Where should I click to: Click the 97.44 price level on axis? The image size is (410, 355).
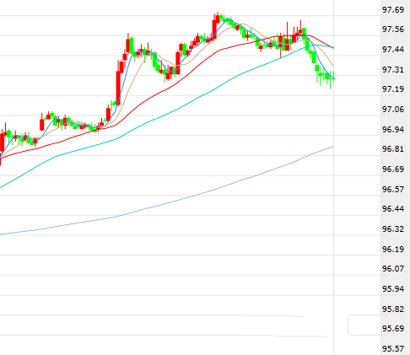393,50
